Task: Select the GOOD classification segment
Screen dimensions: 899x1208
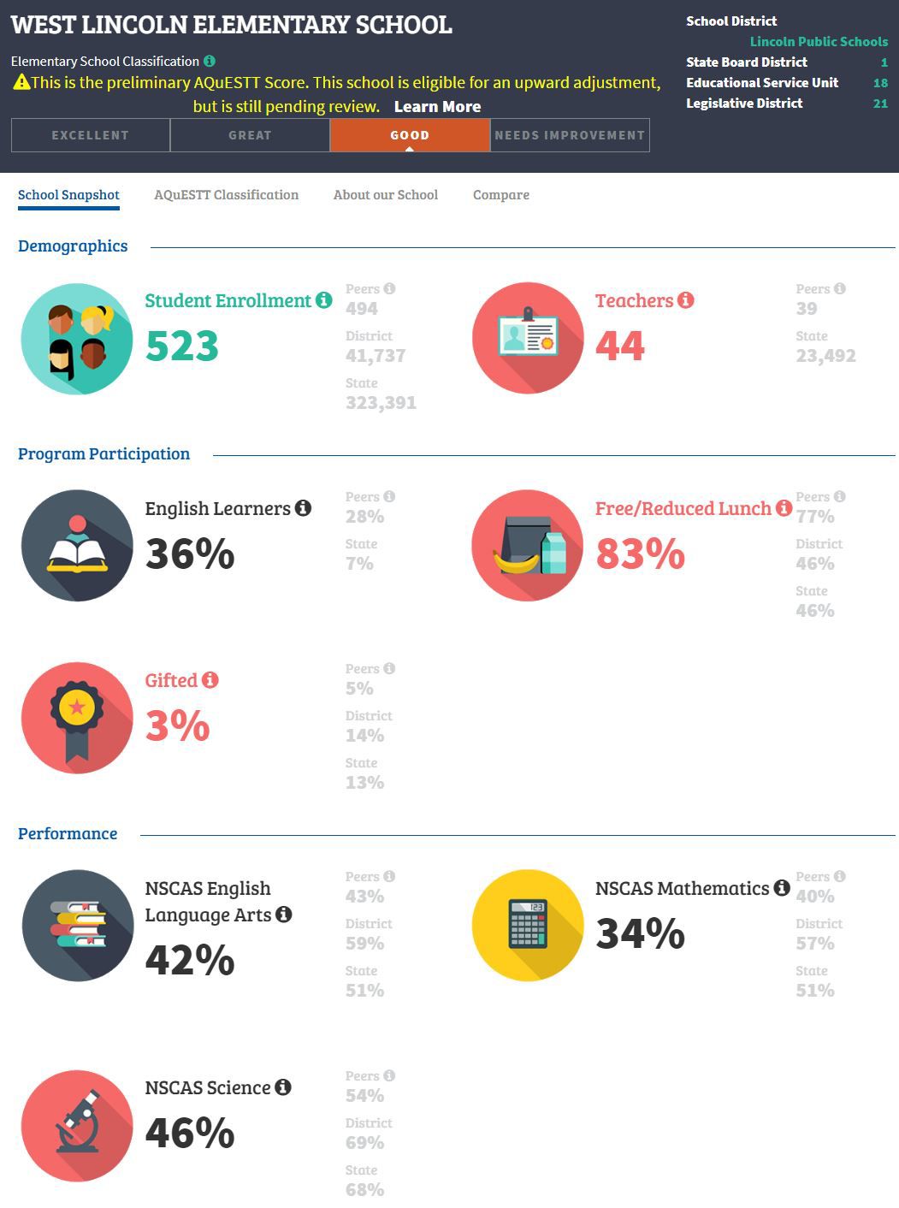Action: click(x=410, y=135)
